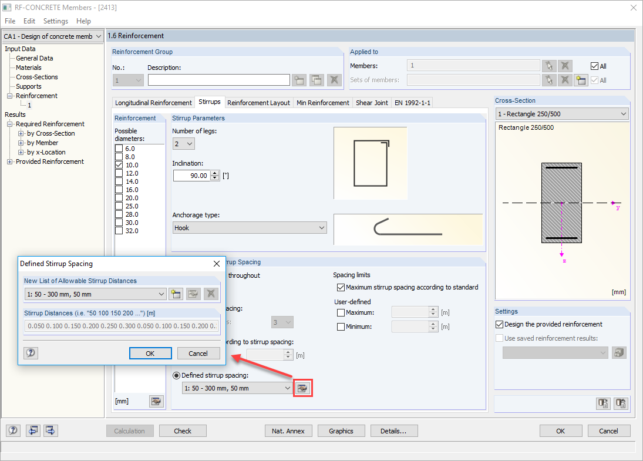This screenshot has width=643, height=461.
Task: Expand by Member tree node
Action: 21,143
